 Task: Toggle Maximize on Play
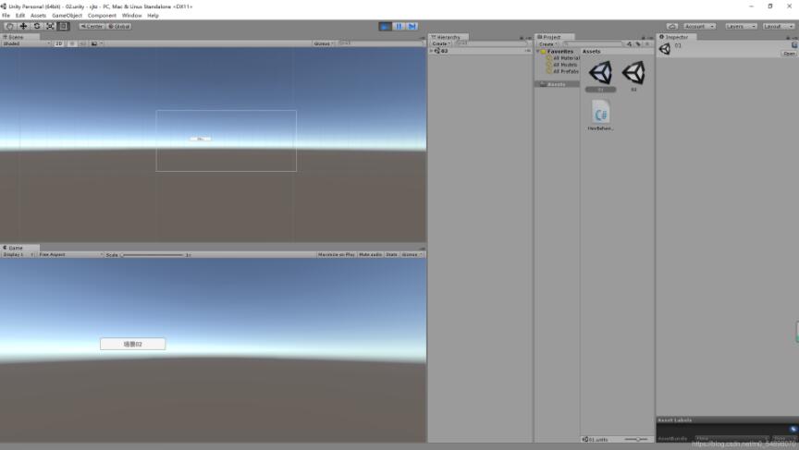pyautogui.click(x=336, y=254)
